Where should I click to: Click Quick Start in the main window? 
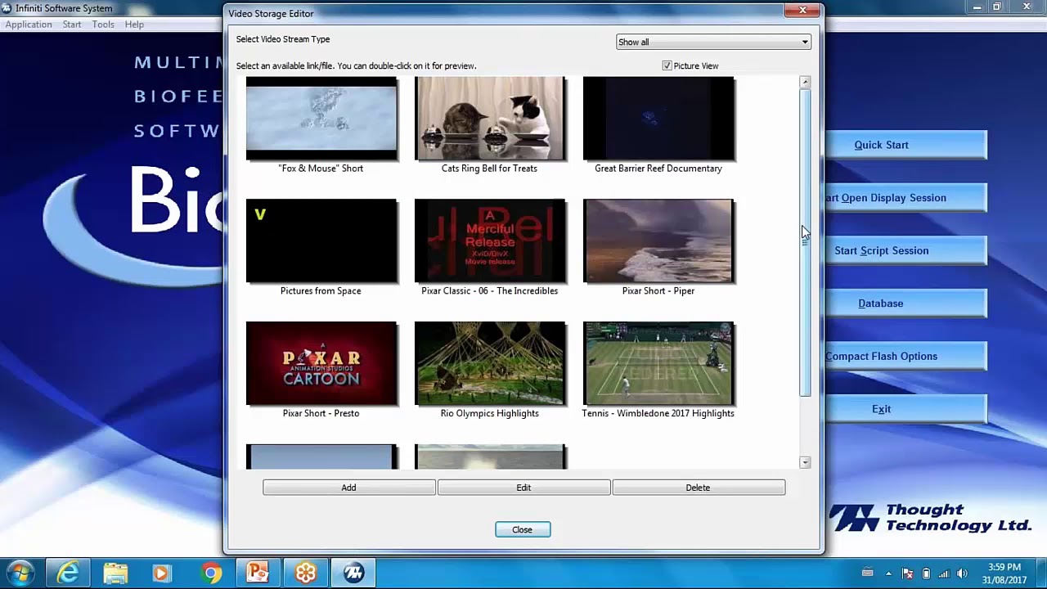[x=905, y=145]
